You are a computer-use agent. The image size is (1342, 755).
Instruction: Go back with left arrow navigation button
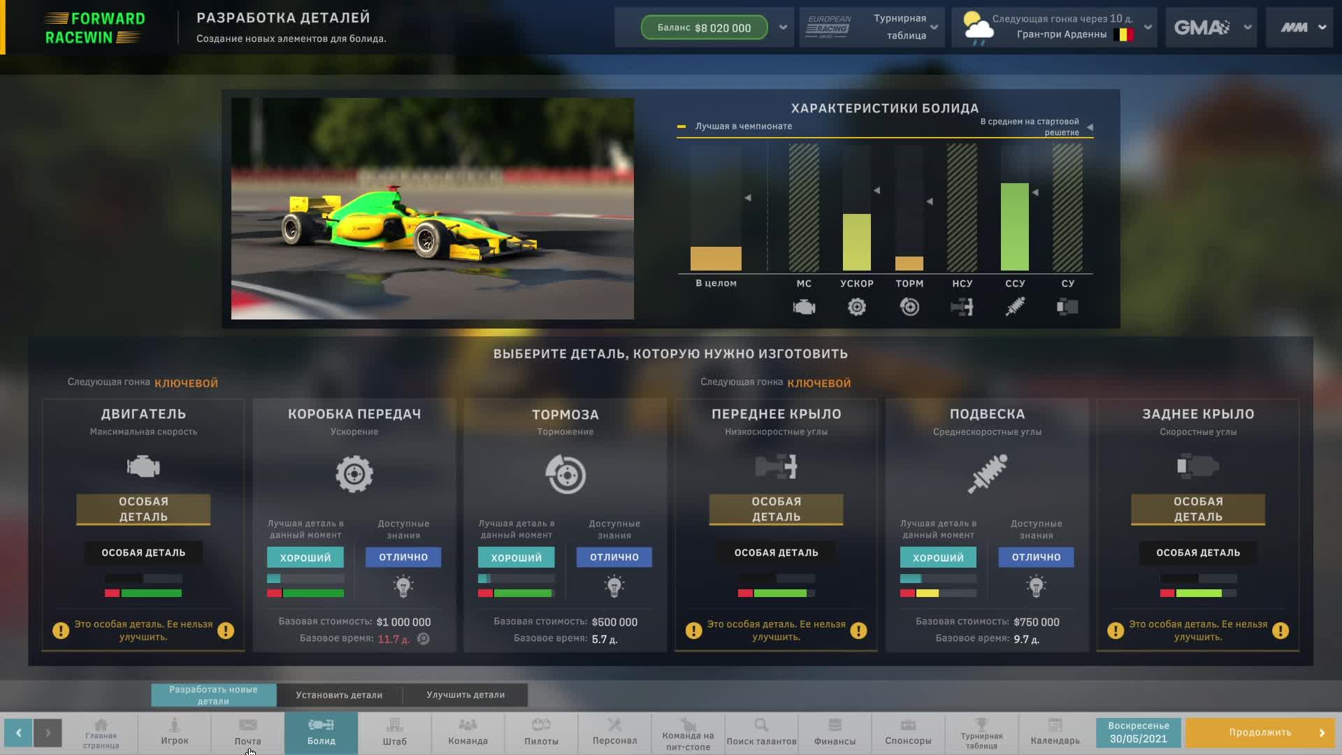(19, 733)
